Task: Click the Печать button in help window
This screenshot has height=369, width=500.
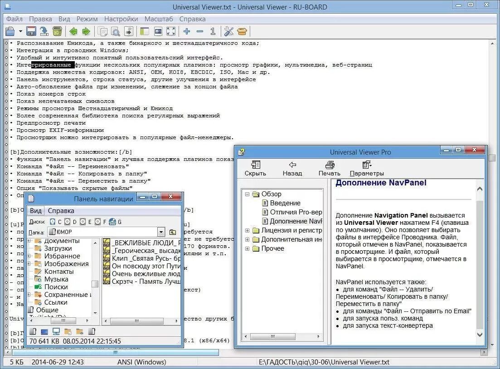Action: pyautogui.click(x=330, y=168)
